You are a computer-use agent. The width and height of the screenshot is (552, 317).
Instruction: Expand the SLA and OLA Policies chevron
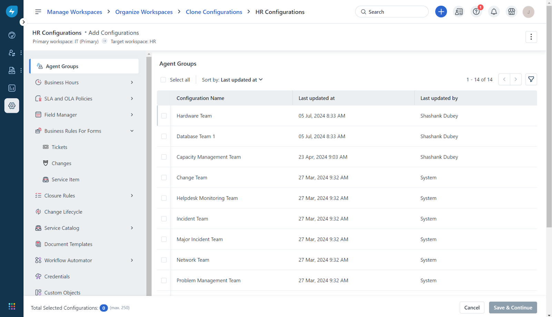(132, 98)
